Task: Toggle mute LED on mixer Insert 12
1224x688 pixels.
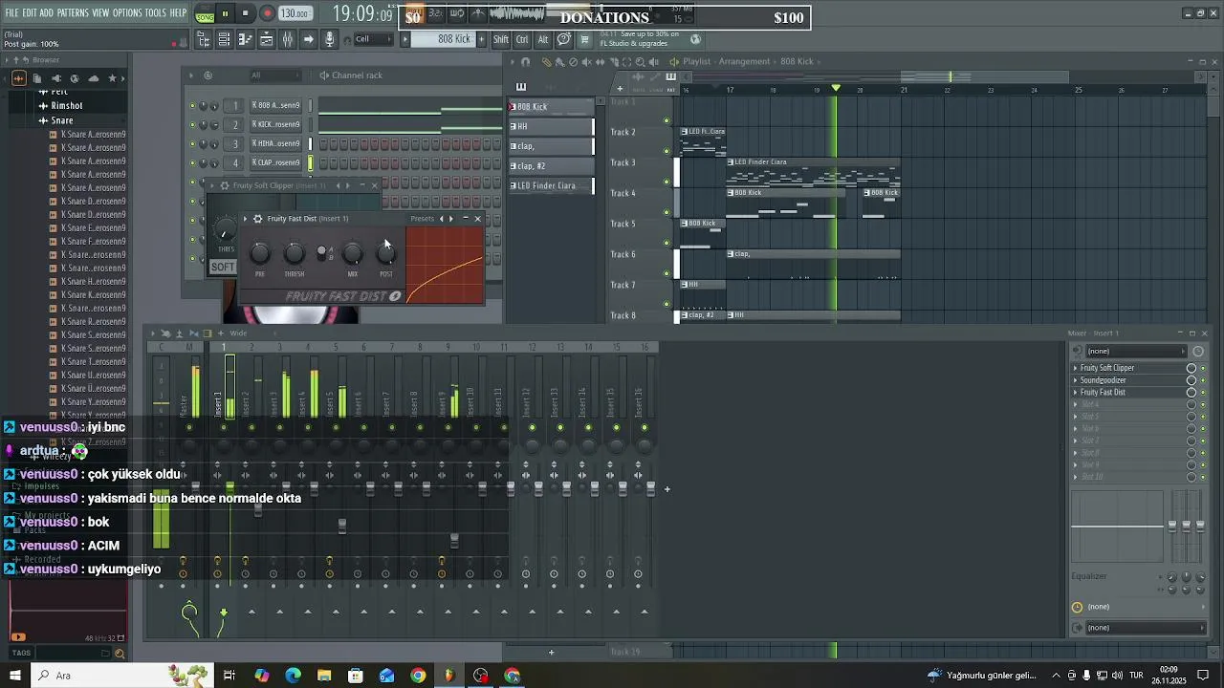Action: (532, 427)
